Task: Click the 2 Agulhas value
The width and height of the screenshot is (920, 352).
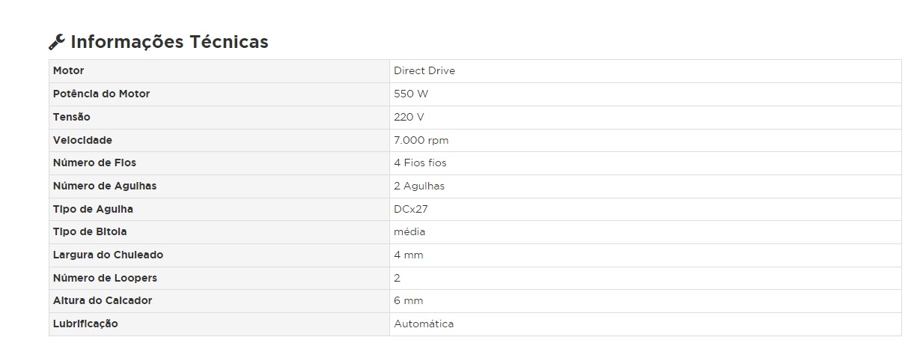Action: 419,186
